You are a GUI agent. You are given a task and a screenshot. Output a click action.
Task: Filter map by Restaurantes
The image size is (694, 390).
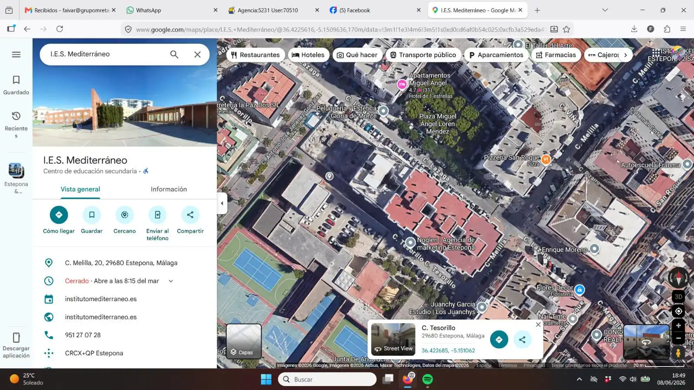point(255,55)
